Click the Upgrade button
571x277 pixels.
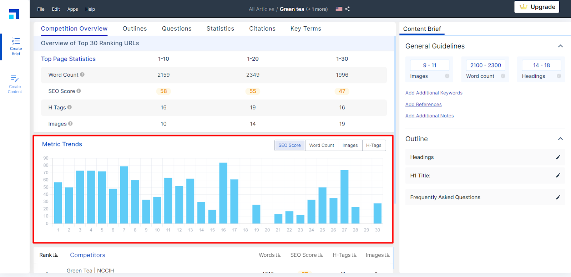(x=537, y=7)
